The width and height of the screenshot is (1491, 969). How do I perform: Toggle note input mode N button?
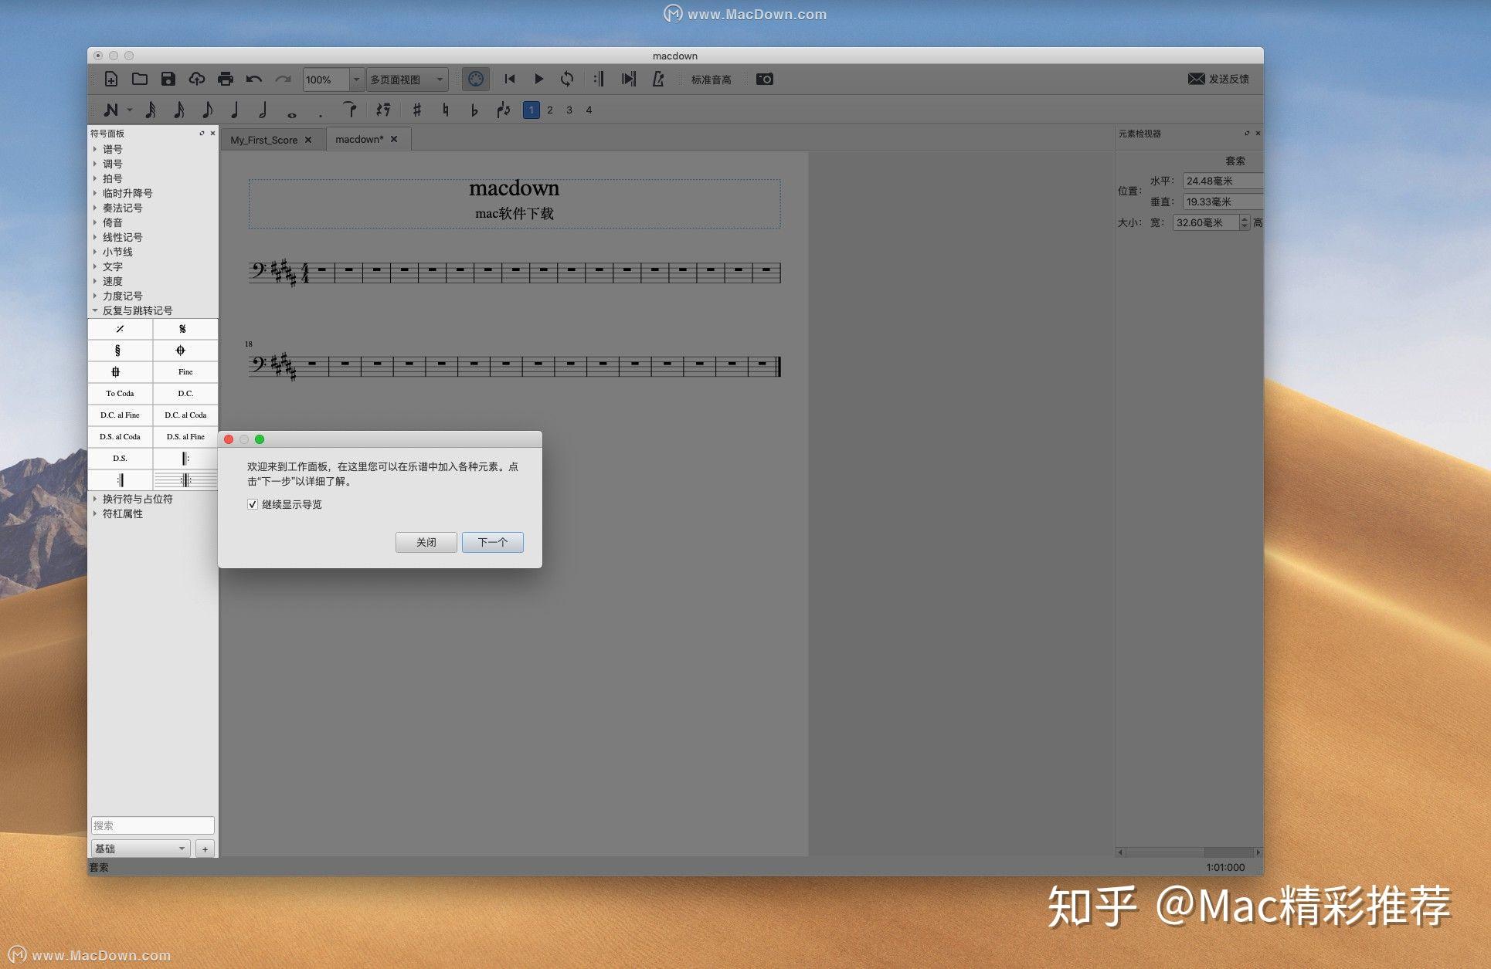(111, 110)
